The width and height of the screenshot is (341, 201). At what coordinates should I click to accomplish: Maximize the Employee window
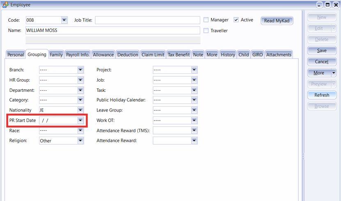click(x=327, y=5)
